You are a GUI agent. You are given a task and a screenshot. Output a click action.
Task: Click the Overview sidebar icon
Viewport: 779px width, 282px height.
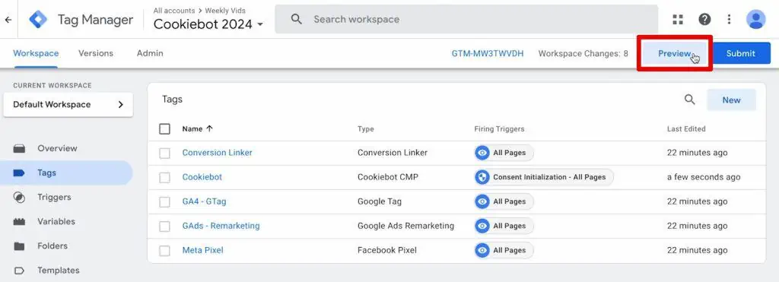pos(19,148)
